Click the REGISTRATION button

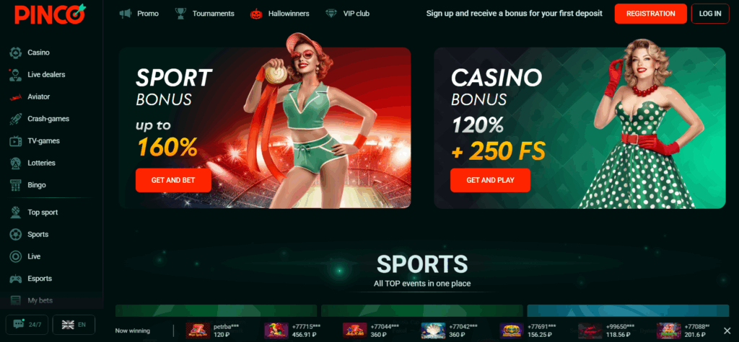(650, 14)
